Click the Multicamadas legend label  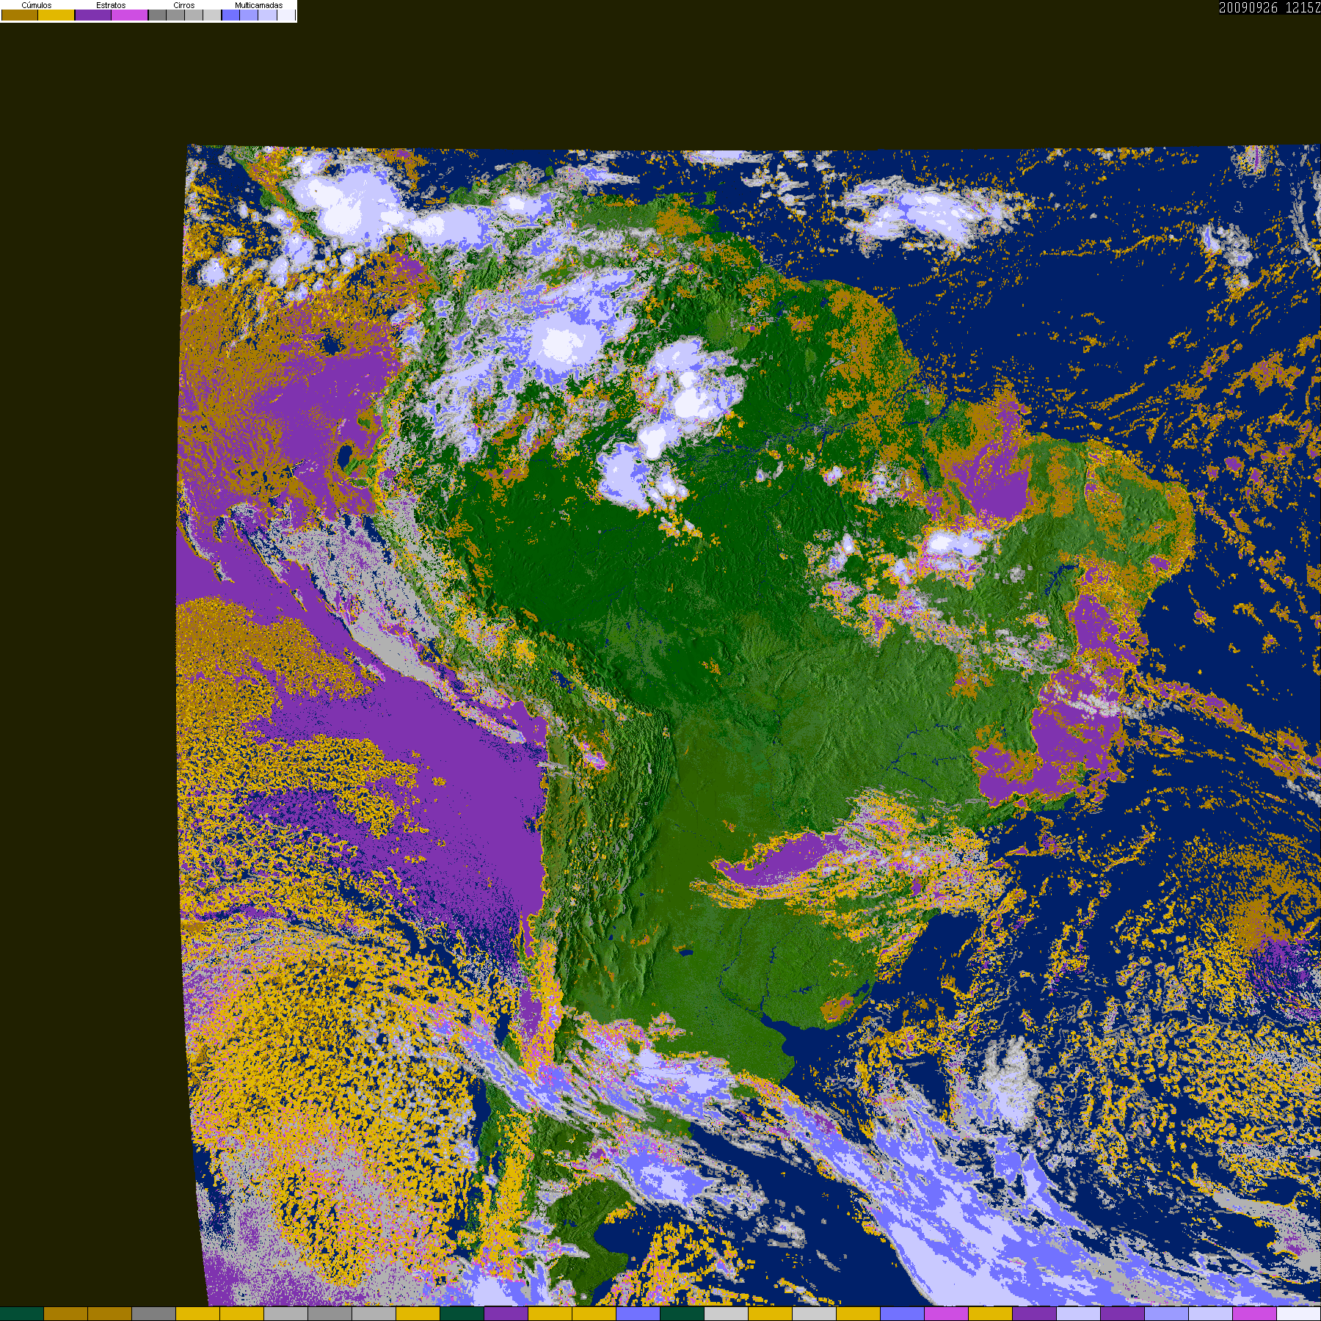coord(258,5)
